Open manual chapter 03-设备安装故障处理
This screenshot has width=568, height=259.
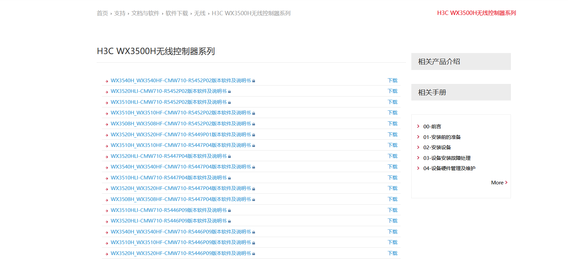[447, 158]
